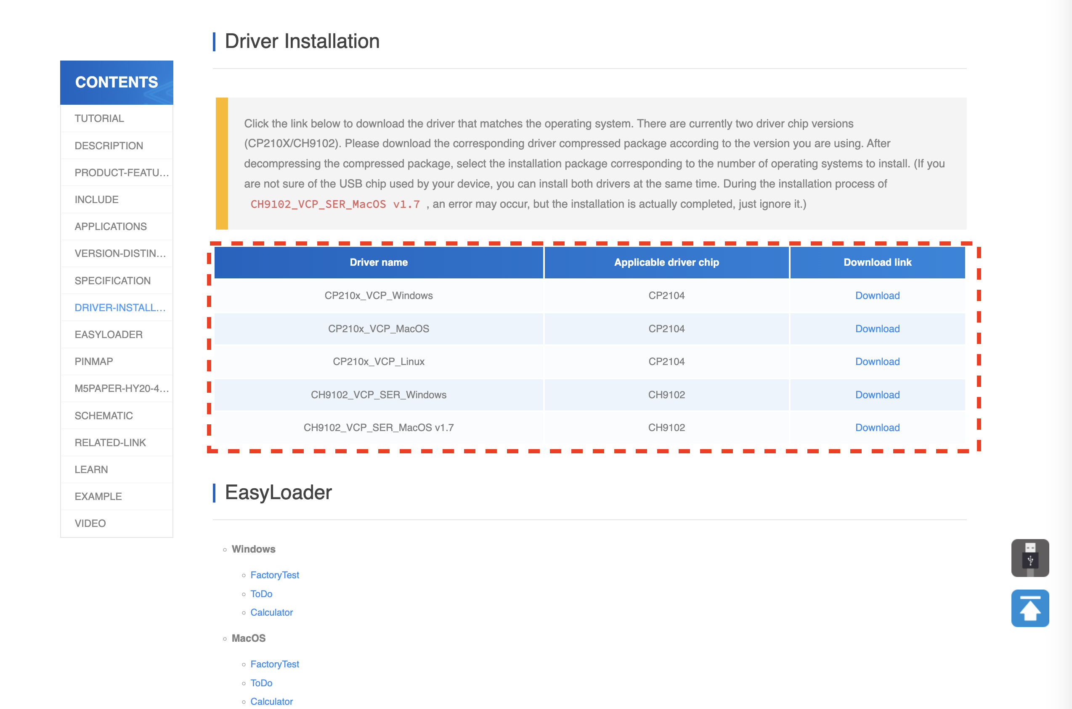1072x709 pixels.
Task: Download the CP210x_VCP_Linux driver
Action: click(x=877, y=361)
